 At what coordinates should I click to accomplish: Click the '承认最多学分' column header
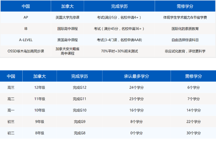click(x=136, y=76)
